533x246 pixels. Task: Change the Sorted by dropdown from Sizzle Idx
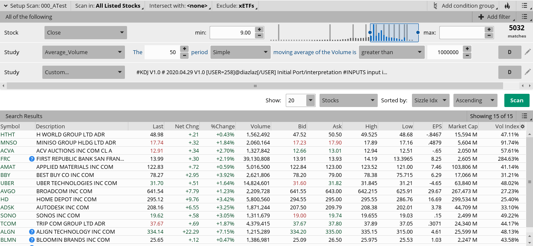coord(430,100)
